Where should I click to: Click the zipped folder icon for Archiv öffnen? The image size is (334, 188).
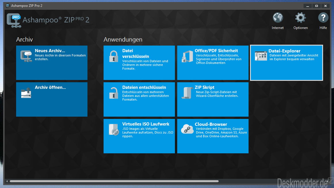pyautogui.click(x=26, y=93)
